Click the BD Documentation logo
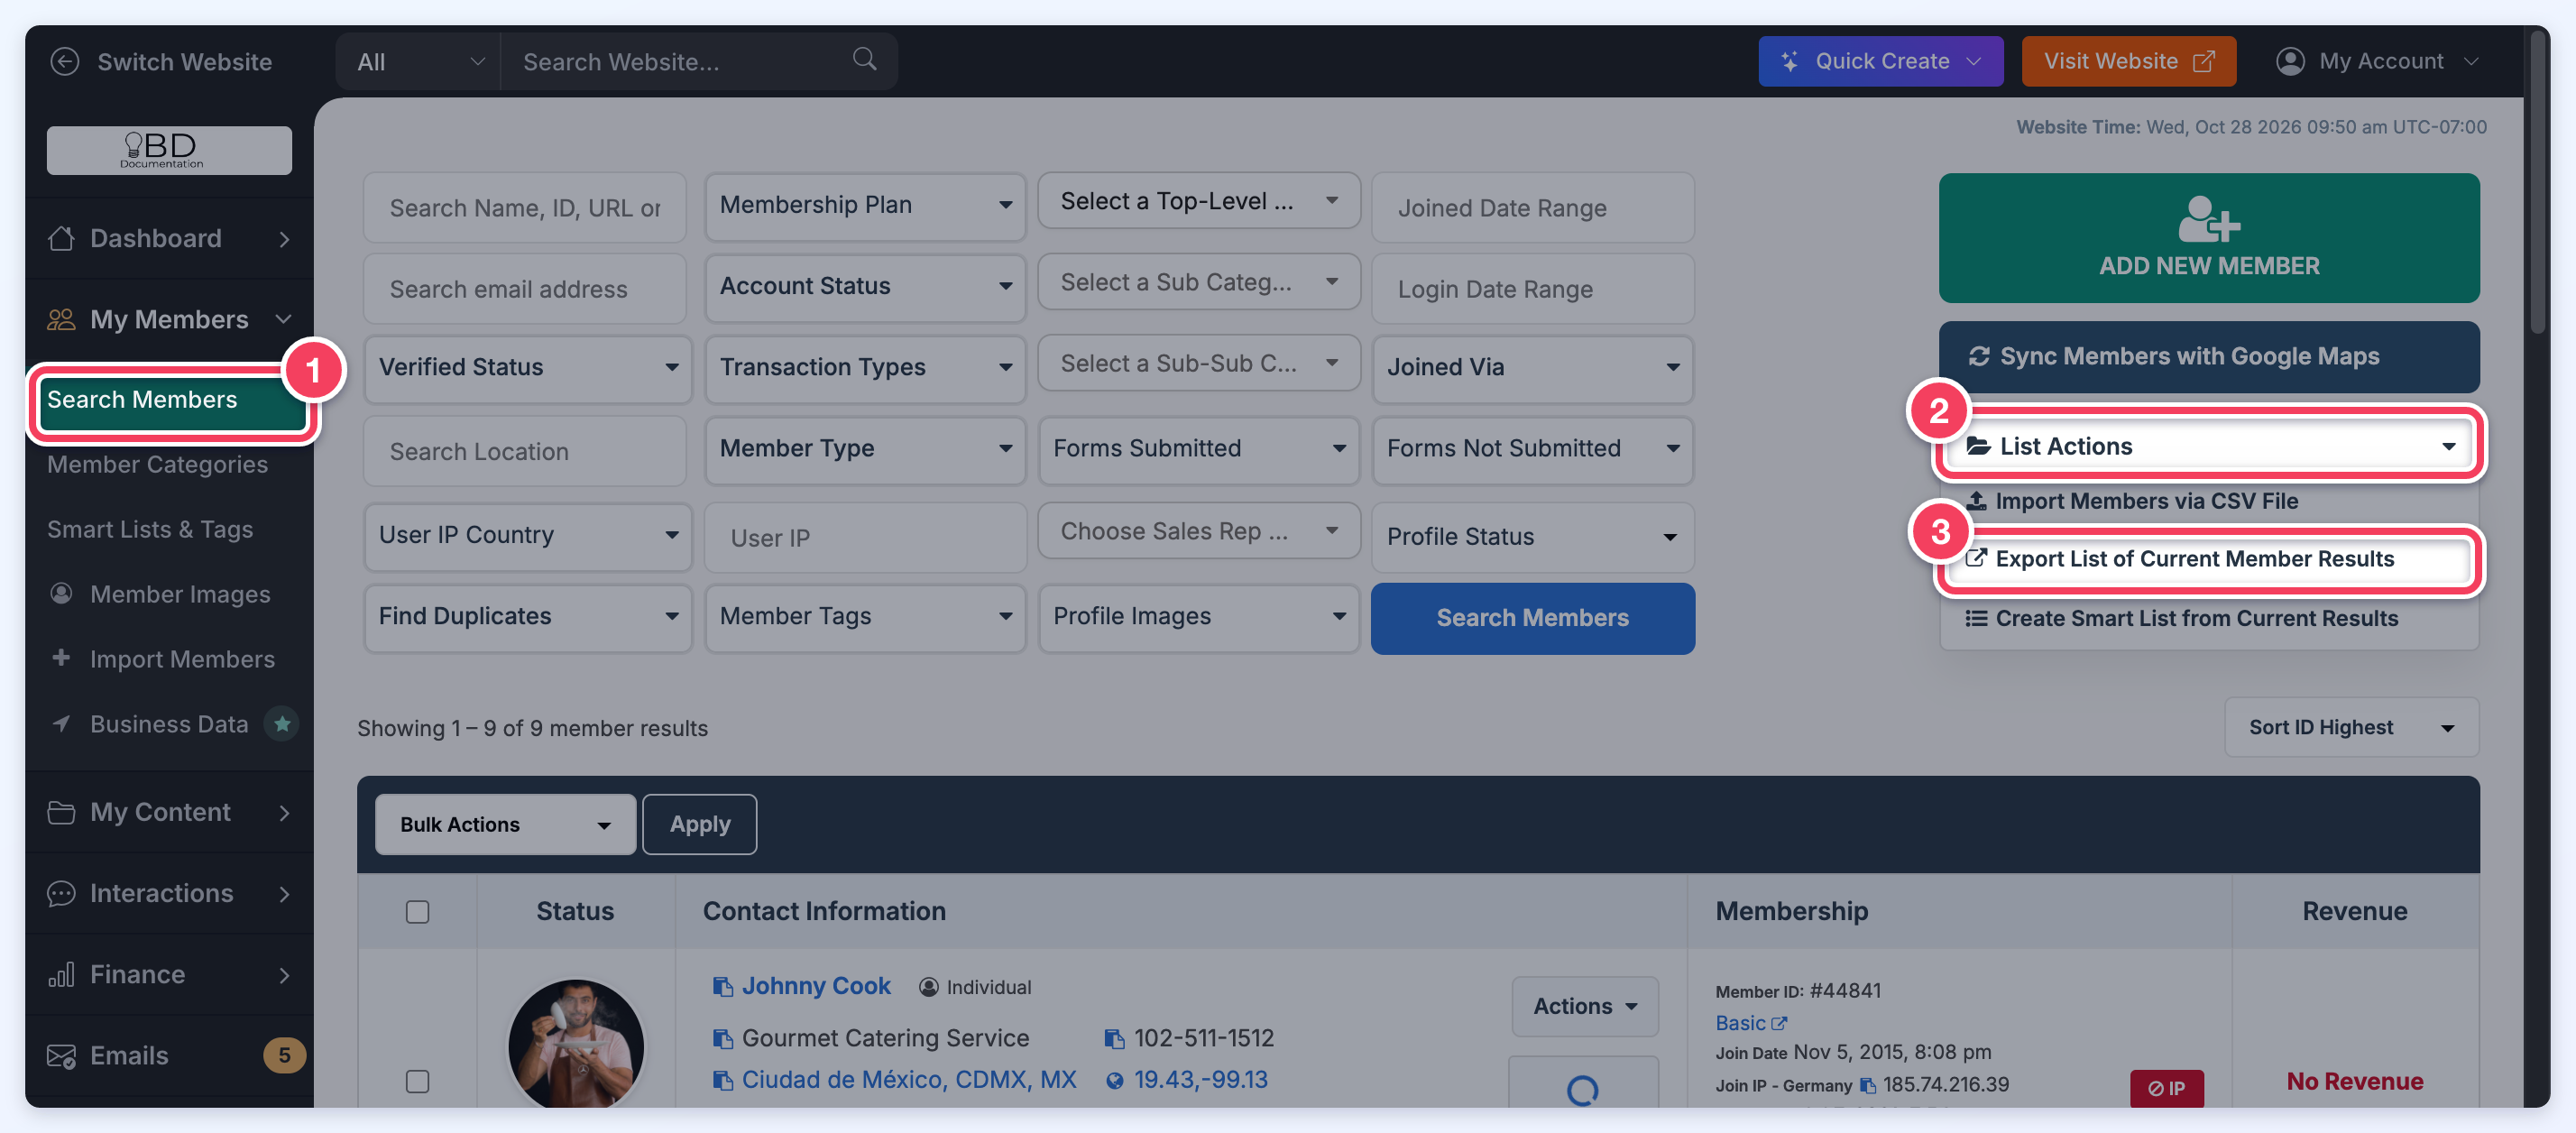This screenshot has width=2576, height=1133. click(x=169, y=150)
